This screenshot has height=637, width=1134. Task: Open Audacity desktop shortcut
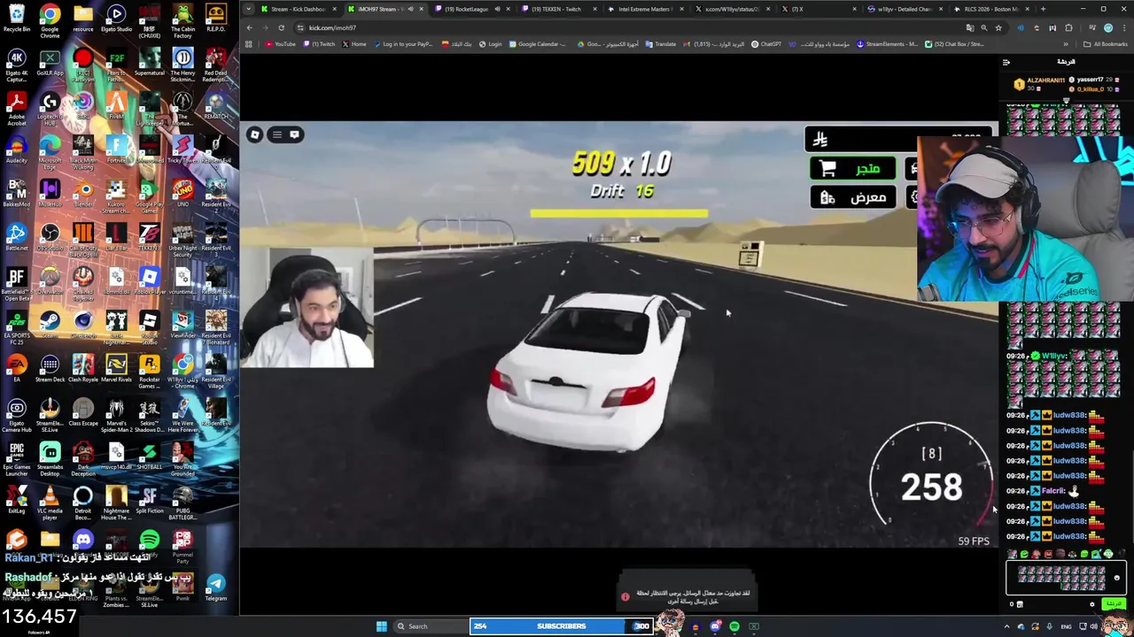[x=17, y=149]
